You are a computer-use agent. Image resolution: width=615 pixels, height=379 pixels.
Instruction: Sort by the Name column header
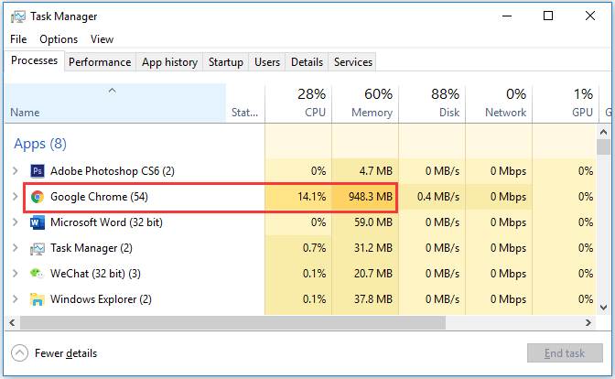pos(115,103)
